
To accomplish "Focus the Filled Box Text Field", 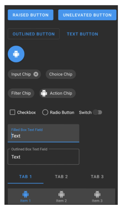I will 43,133.
